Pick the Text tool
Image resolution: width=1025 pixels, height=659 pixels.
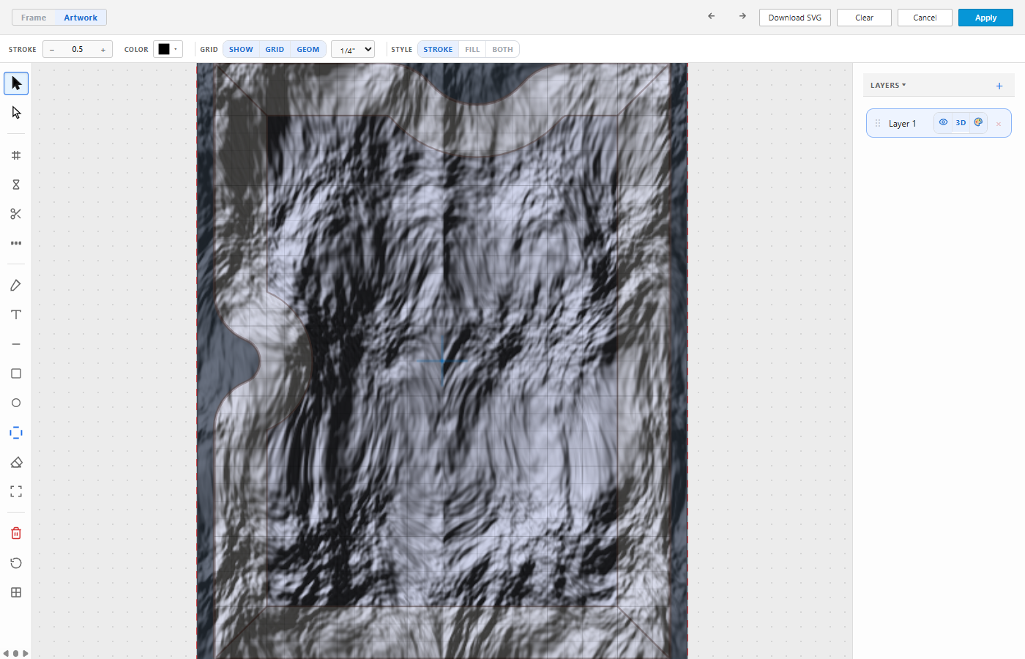(16, 315)
